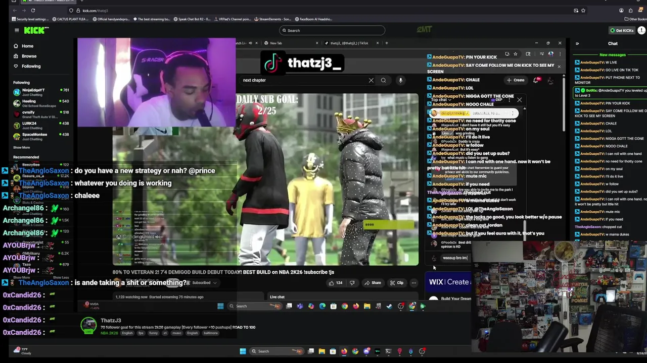Open the weather widget
Viewport: 647px width, 363px height.
21,351
